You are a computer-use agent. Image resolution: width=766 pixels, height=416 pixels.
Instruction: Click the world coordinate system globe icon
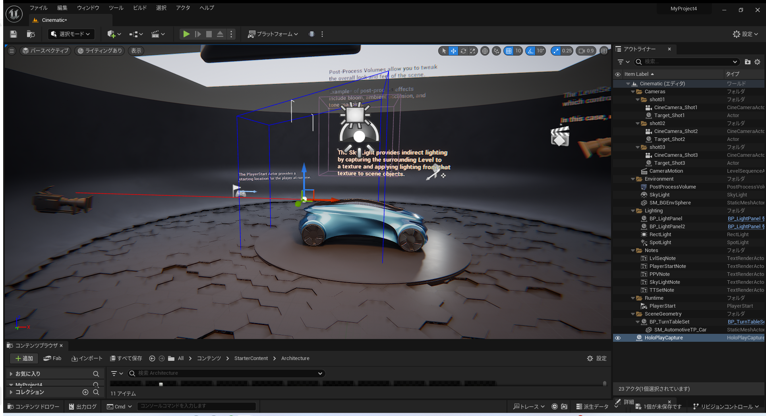point(485,51)
